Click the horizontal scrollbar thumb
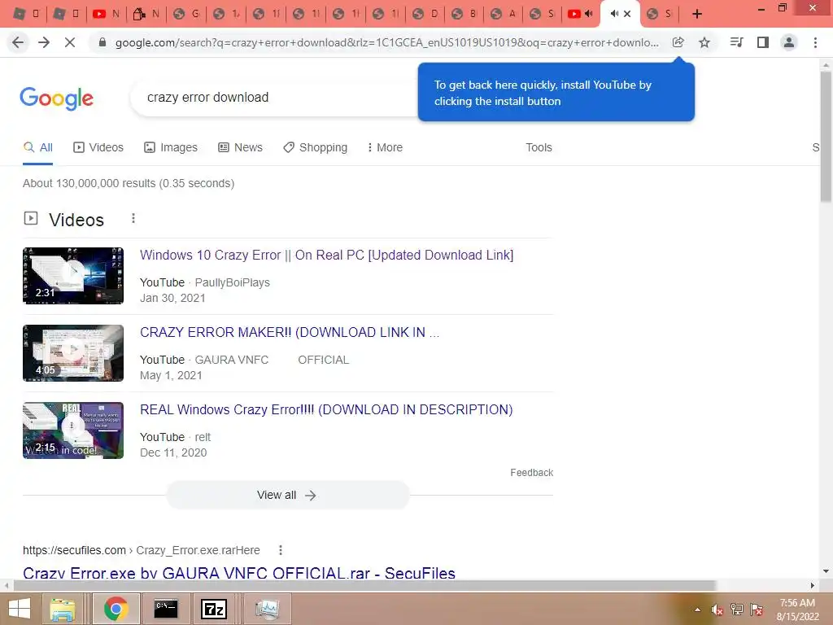833x625 pixels. [365, 586]
